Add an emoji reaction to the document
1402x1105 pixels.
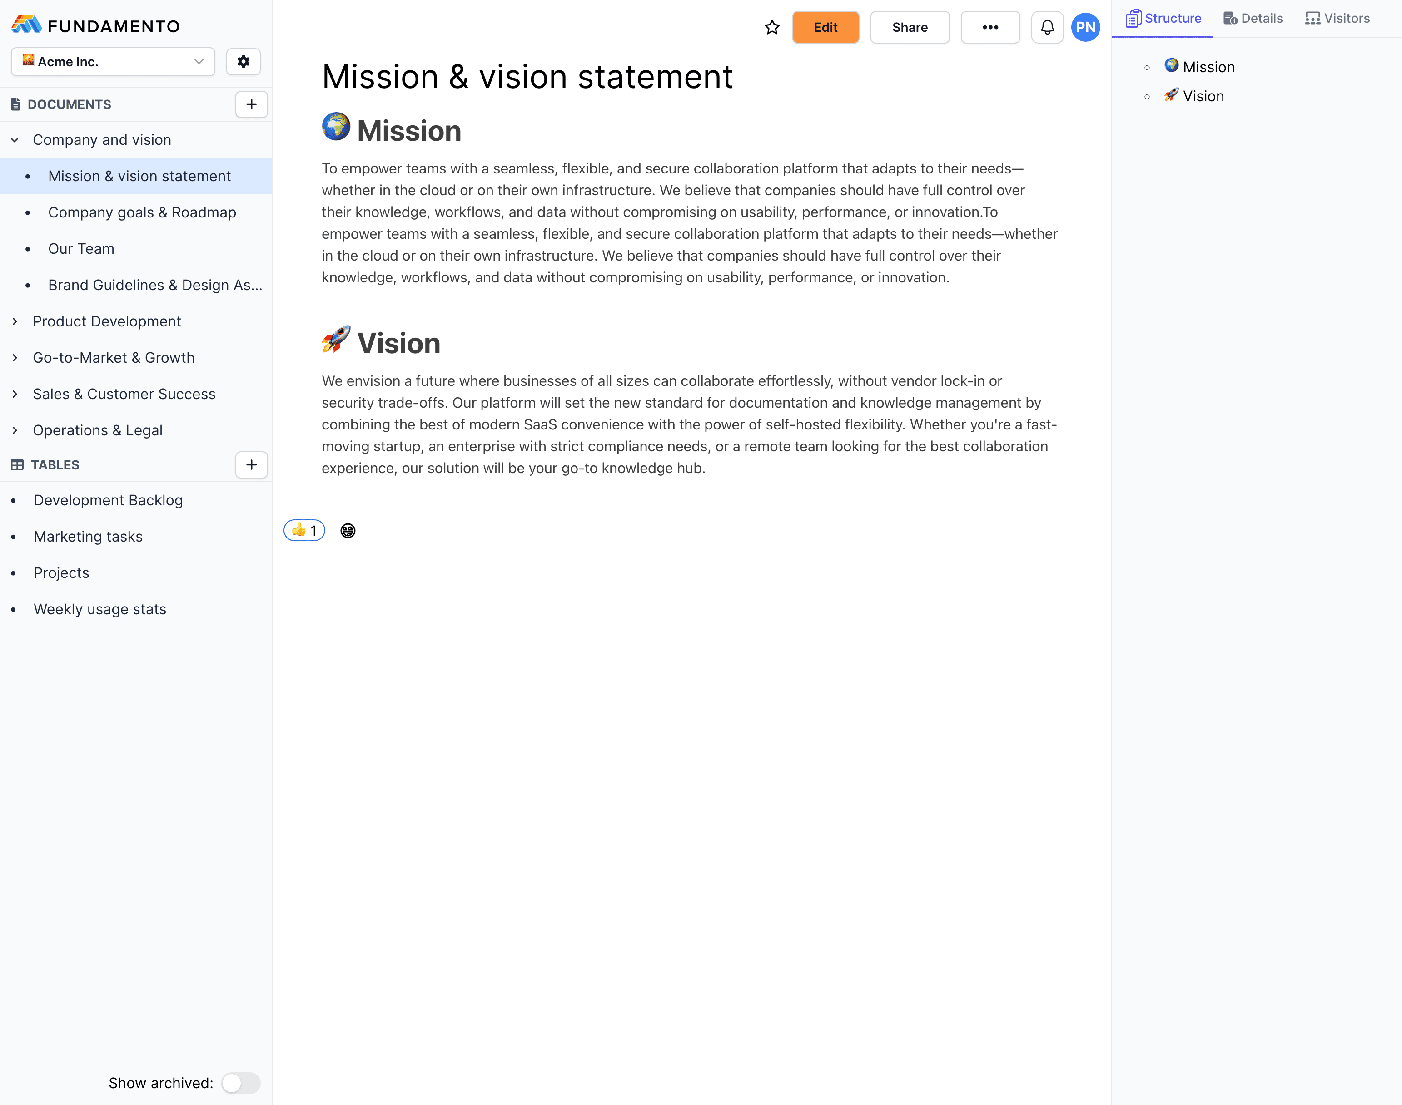(348, 530)
